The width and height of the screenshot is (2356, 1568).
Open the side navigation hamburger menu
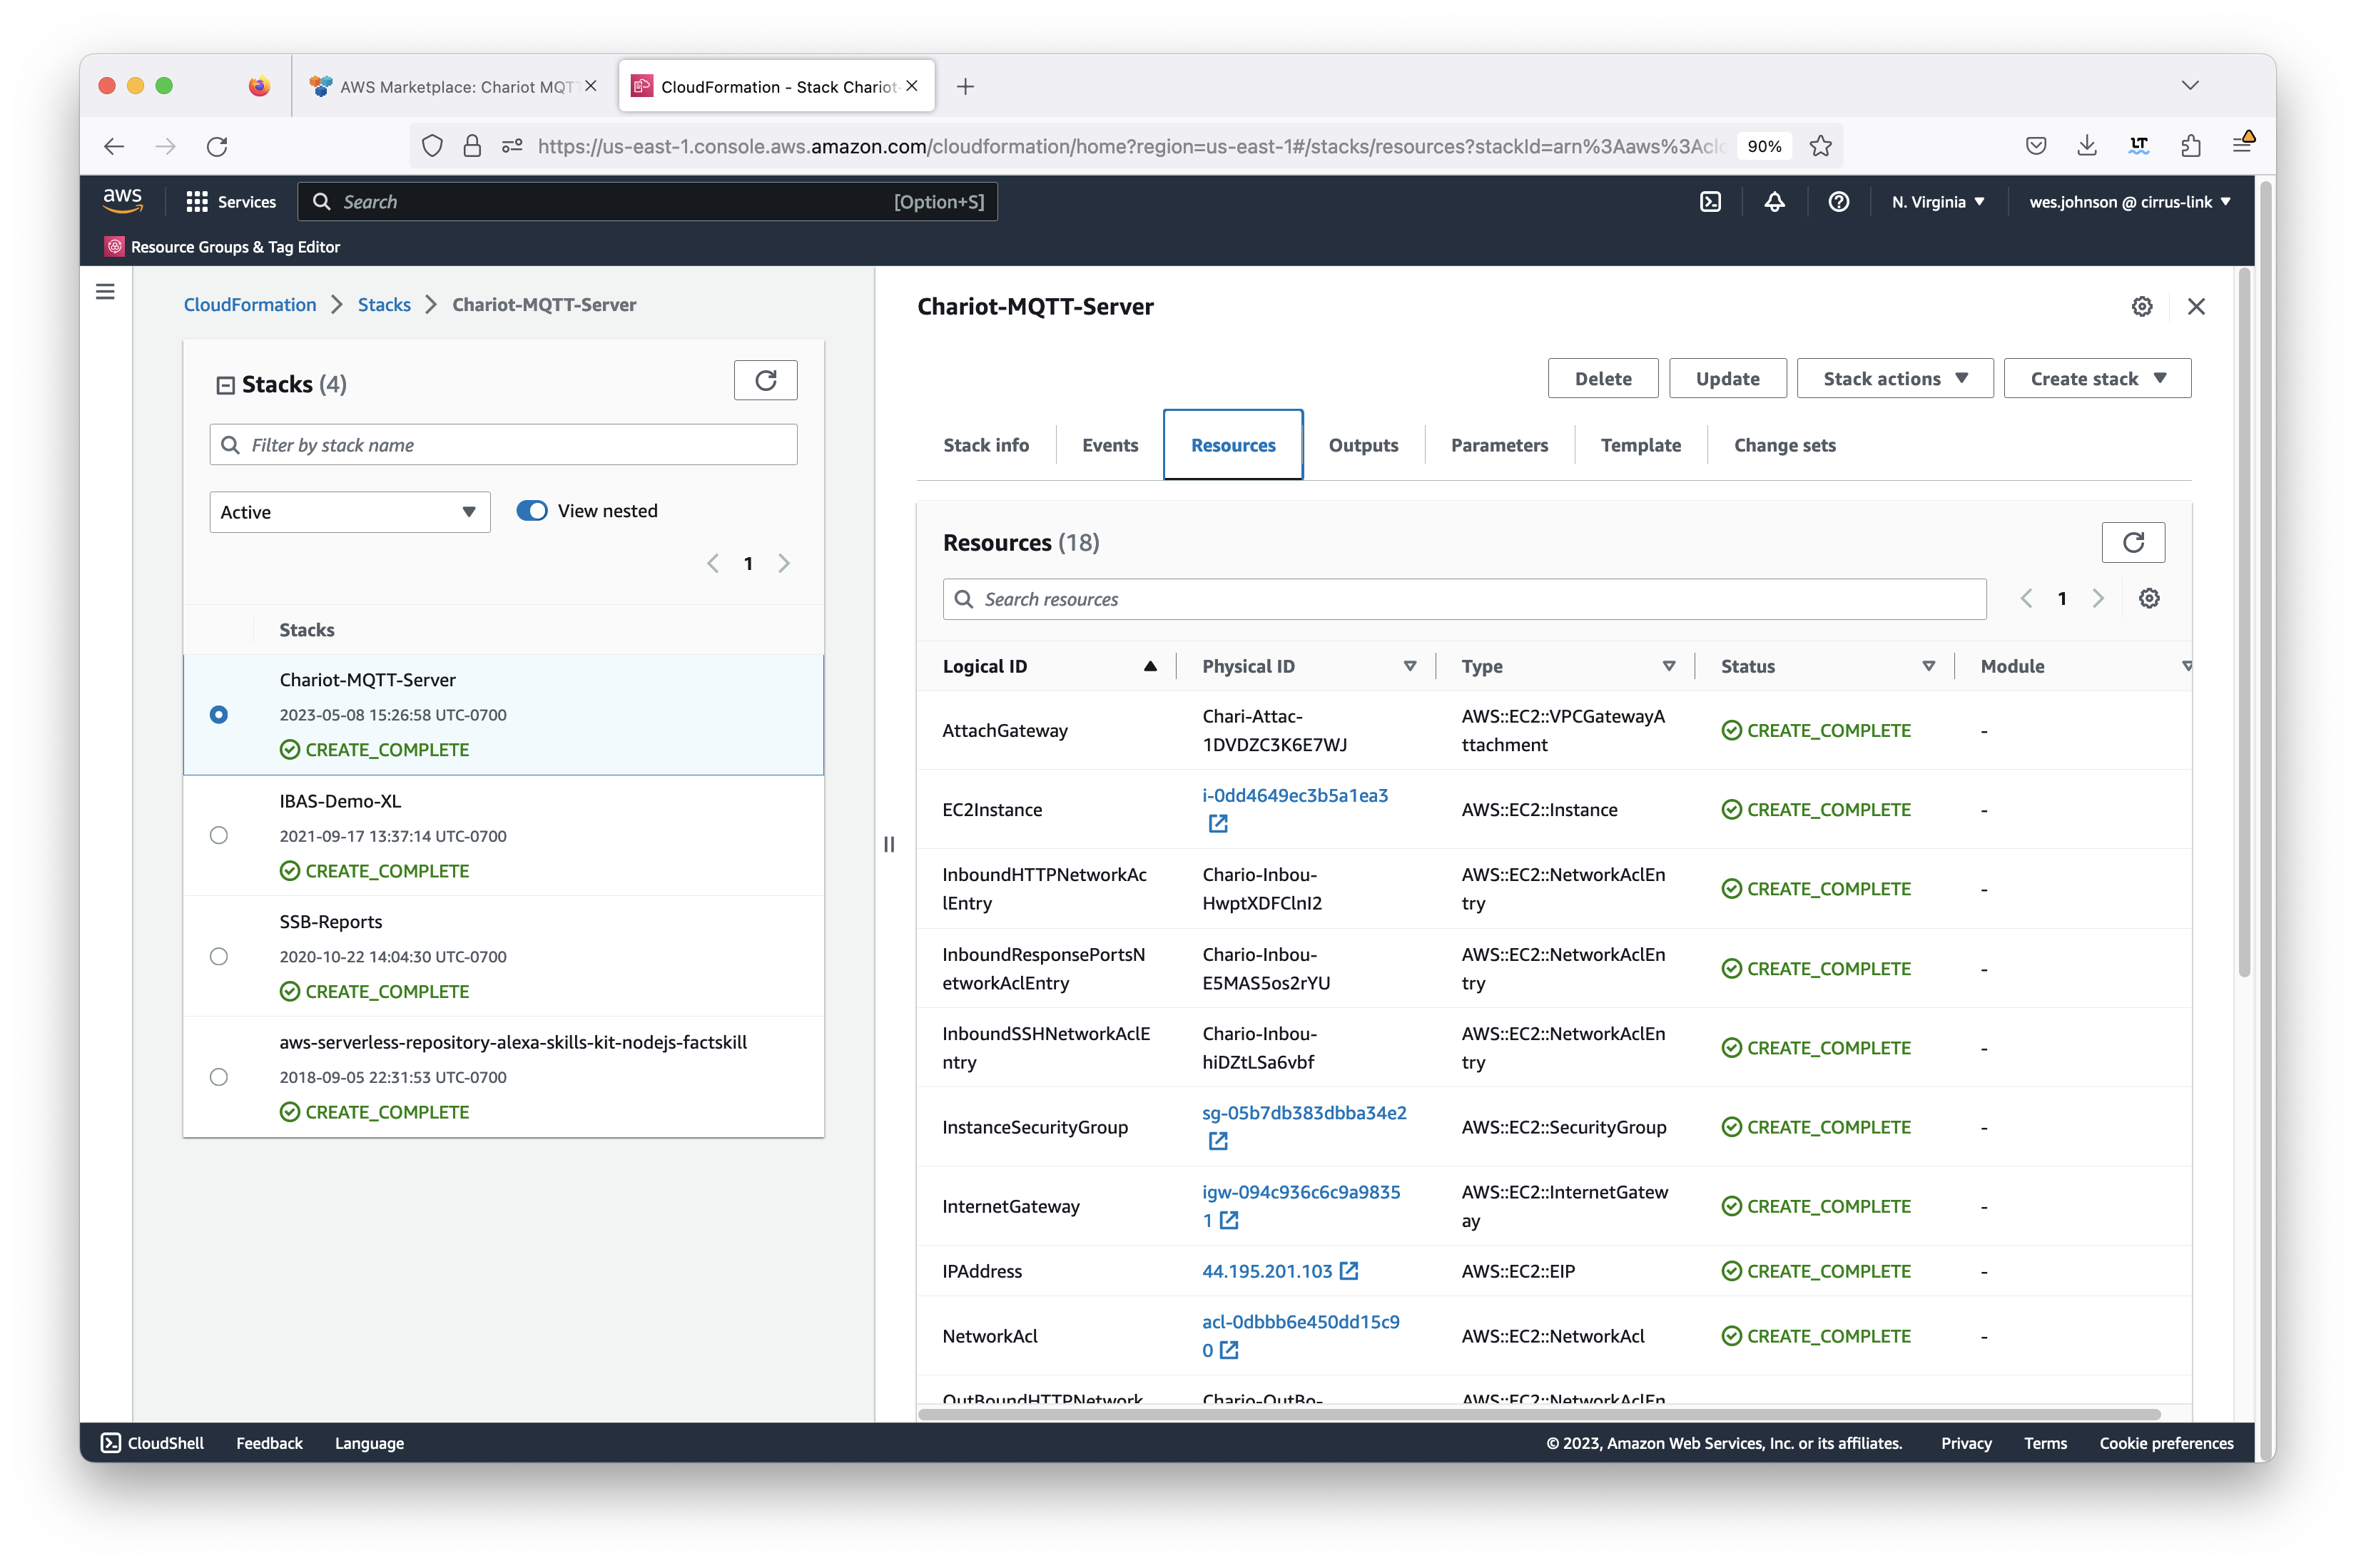105,292
